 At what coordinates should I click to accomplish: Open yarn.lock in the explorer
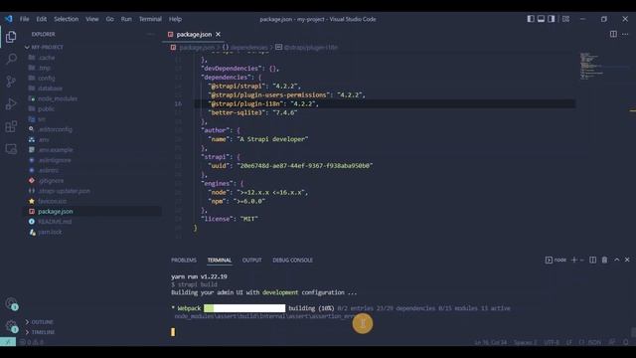coord(50,232)
